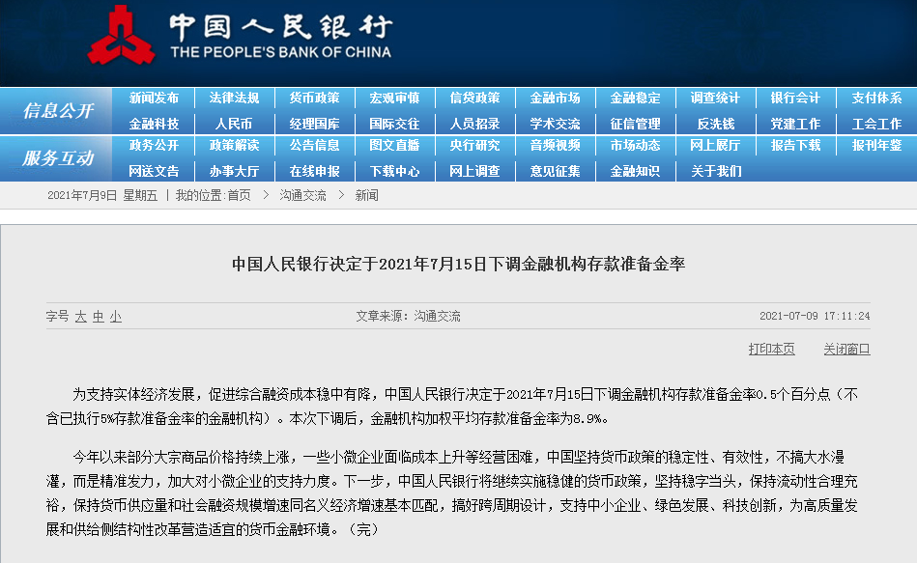The width and height of the screenshot is (917, 563).
Task: Go to 征信管理 page
Action: pos(635,124)
